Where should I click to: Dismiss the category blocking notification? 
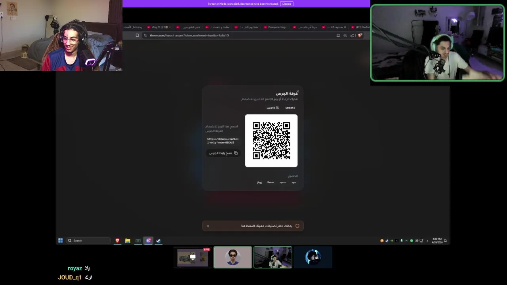click(208, 226)
